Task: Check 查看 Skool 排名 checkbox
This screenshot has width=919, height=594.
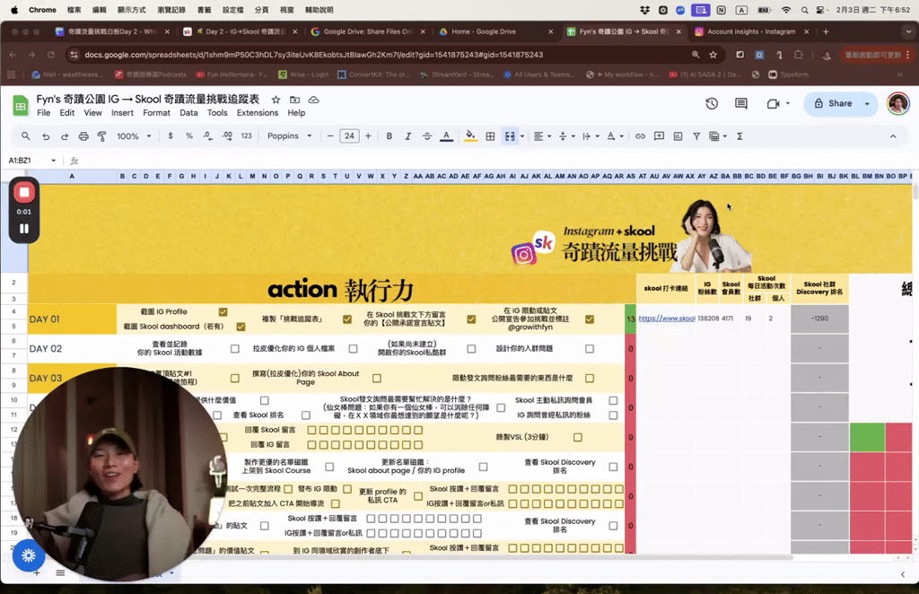Action: [x=306, y=415]
